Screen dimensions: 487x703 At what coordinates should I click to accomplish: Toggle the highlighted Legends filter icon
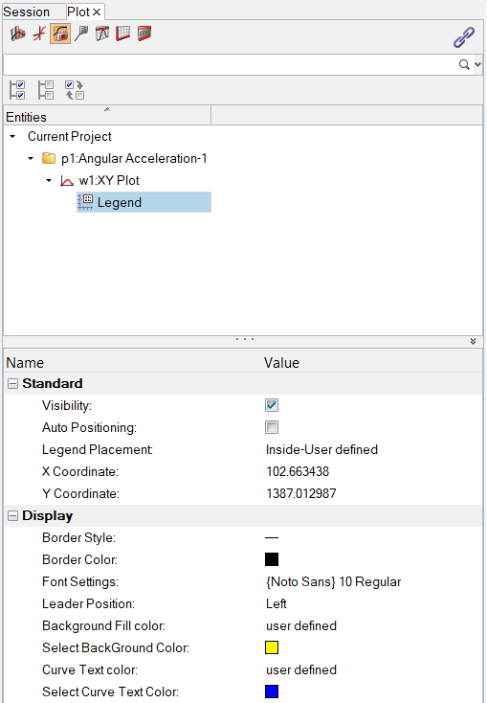point(60,34)
